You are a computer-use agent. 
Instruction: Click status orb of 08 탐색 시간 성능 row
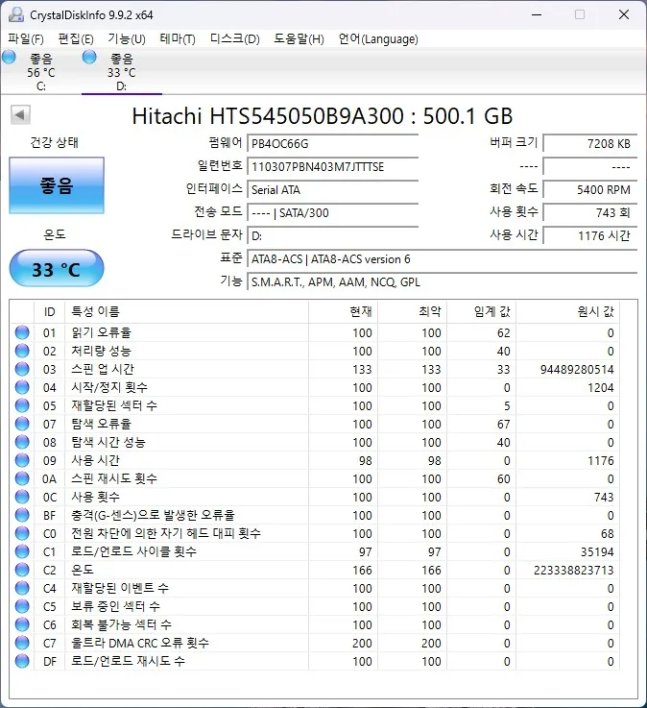click(22, 442)
